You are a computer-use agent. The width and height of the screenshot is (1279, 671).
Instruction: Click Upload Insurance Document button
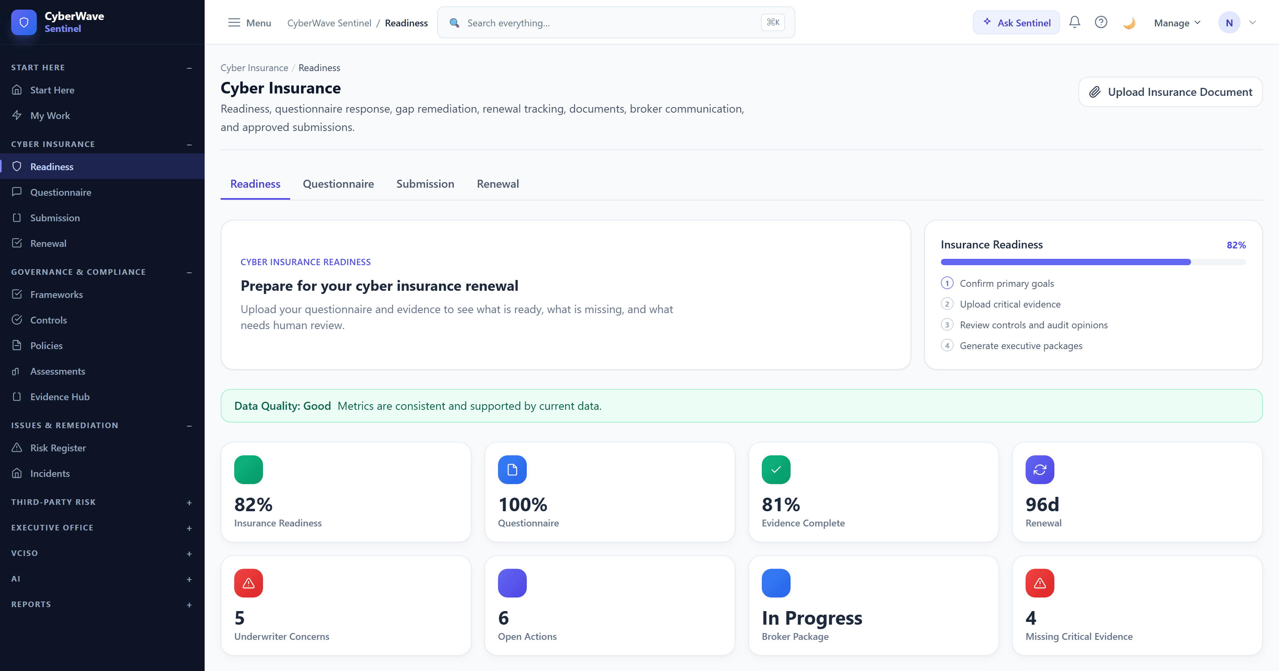tap(1170, 92)
